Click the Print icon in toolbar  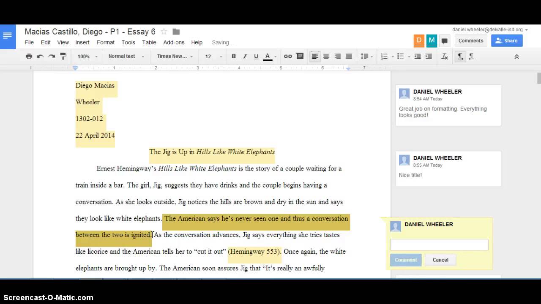29,56
